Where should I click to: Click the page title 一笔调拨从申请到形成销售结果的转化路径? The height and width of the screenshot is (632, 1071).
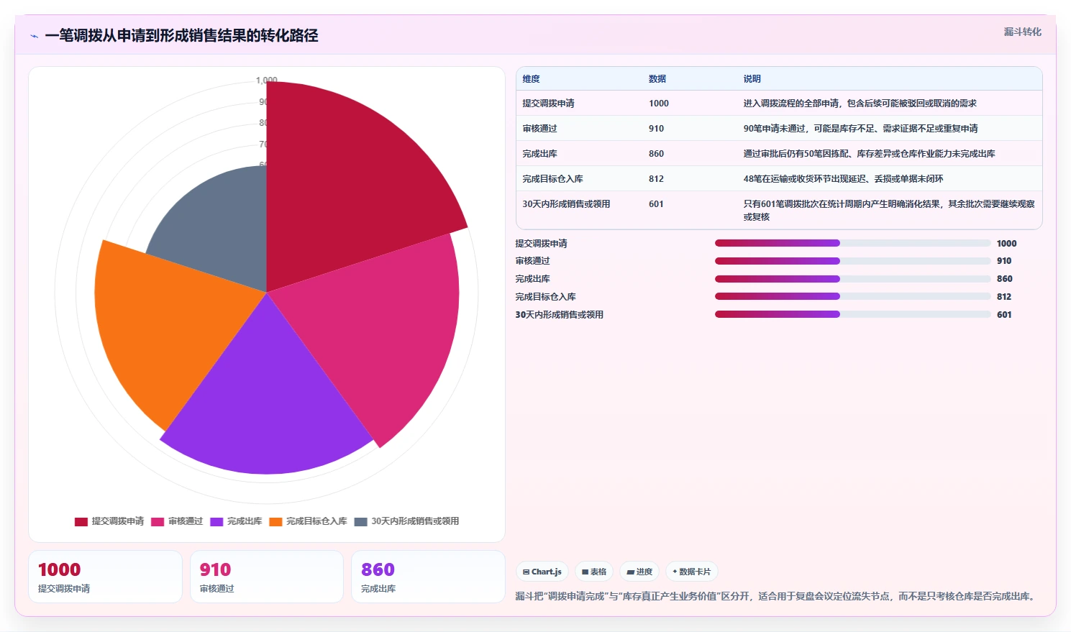[x=181, y=36]
